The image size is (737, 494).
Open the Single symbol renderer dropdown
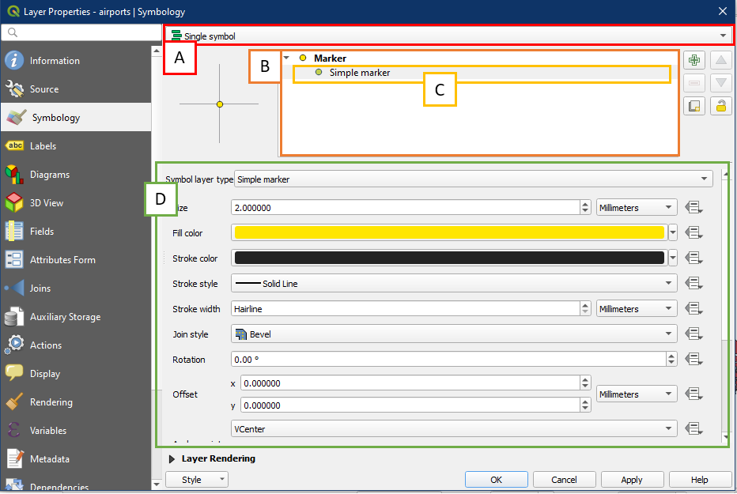(448, 36)
